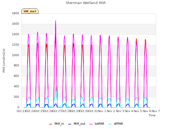This screenshot has height=129, width=172.
Task: Click the x-axis label Time
Action: coord(152,115)
